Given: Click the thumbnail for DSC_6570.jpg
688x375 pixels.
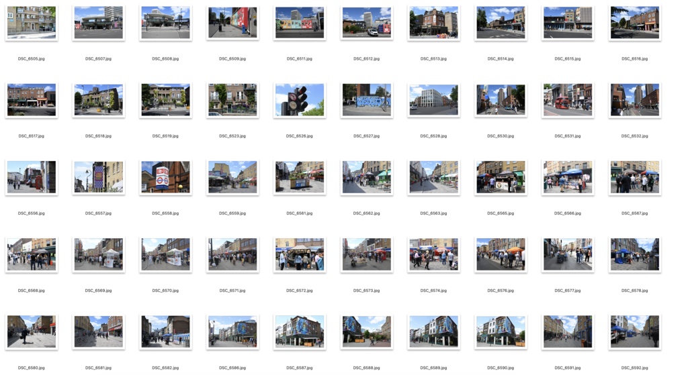Looking at the screenshot, I should [165, 254].
